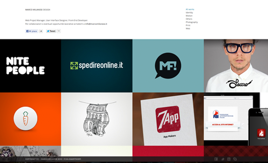Click the Facebook 'Mi piace' like button

tap(32, 31)
